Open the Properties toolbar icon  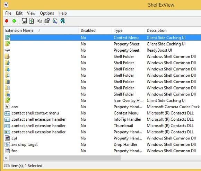point(47,21)
